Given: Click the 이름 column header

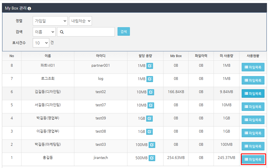Looking at the screenshot, I should click(x=48, y=56).
